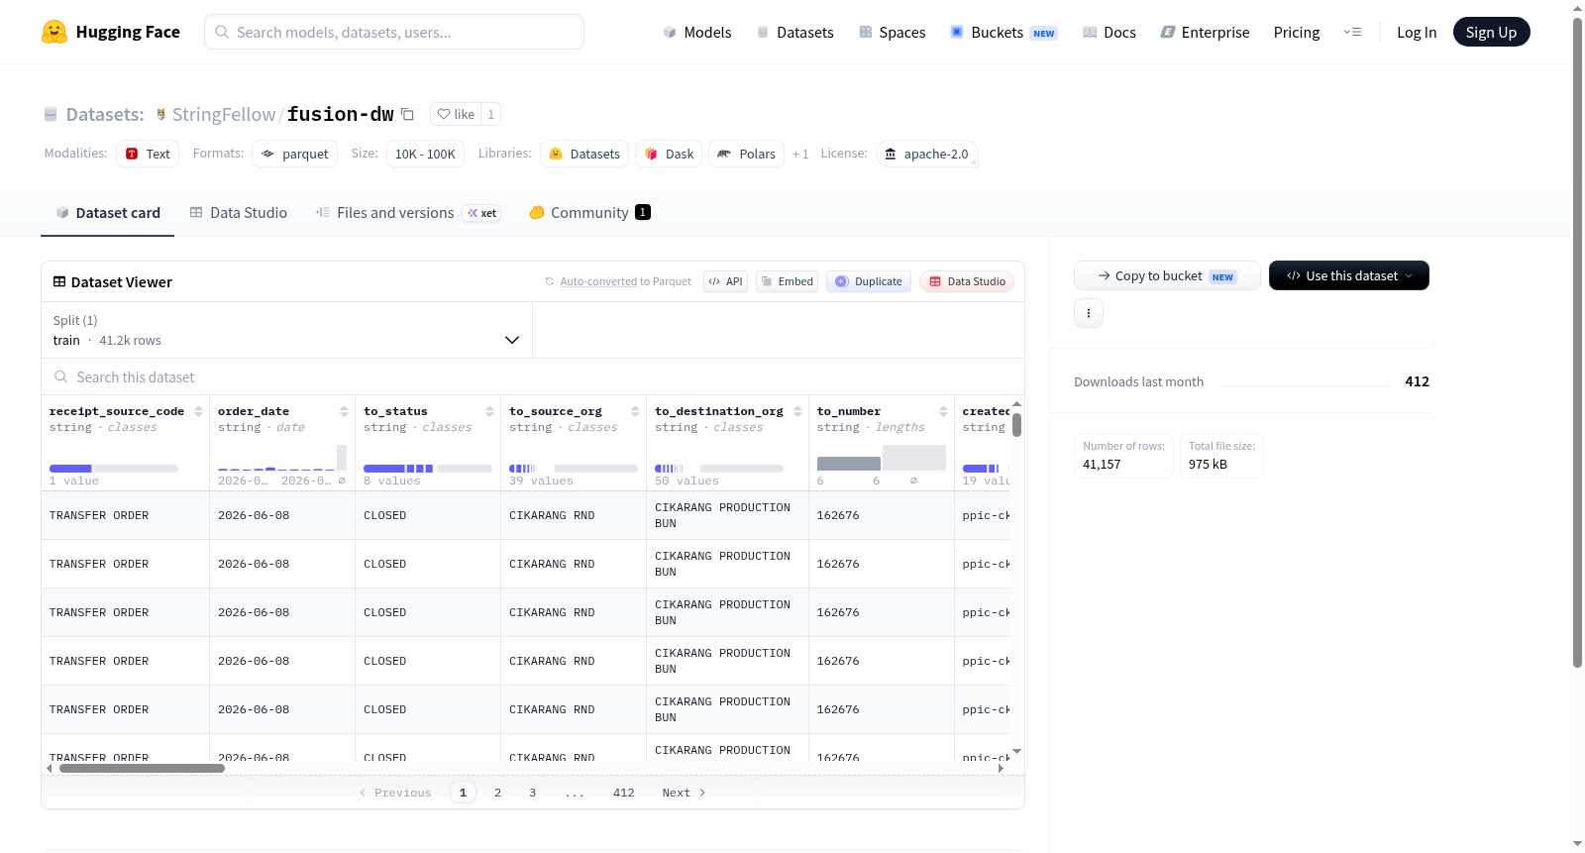Like the fusion-dw dataset
The image size is (1585, 853).
click(x=457, y=114)
